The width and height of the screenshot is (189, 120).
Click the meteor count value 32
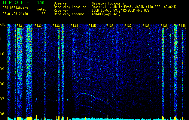click(x=44, y=14)
